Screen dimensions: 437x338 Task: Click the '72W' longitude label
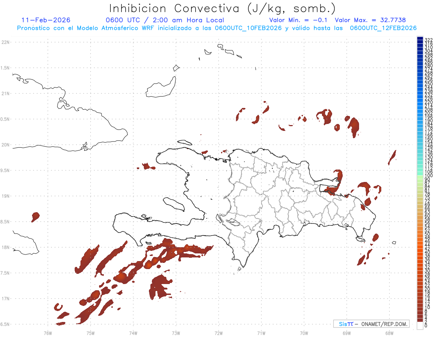(x=219, y=333)
